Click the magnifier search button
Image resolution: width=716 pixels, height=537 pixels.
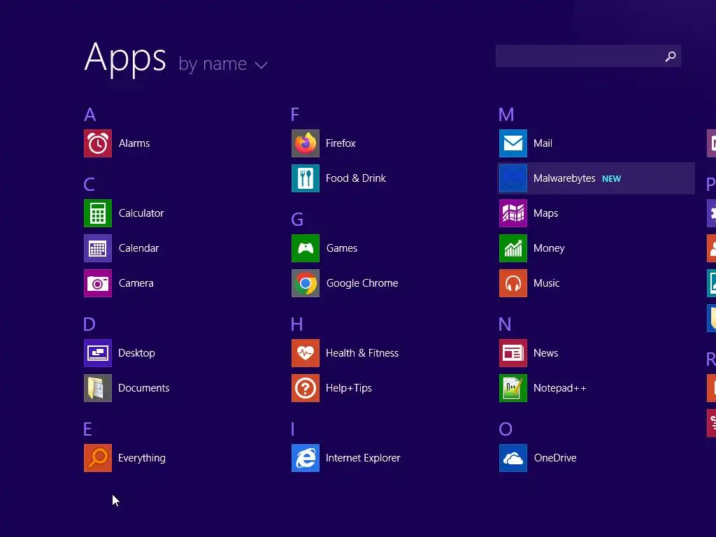pyautogui.click(x=671, y=56)
